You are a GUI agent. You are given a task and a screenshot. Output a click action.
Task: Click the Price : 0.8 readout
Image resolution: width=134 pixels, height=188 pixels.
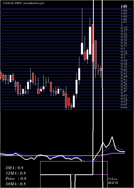coord(16,179)
